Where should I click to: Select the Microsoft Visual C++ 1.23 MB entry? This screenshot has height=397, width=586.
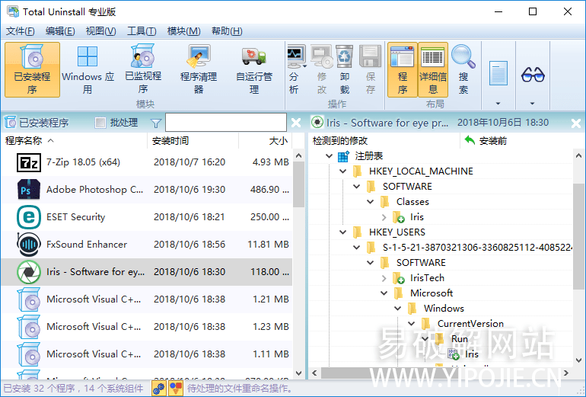(x=146, y=327)
